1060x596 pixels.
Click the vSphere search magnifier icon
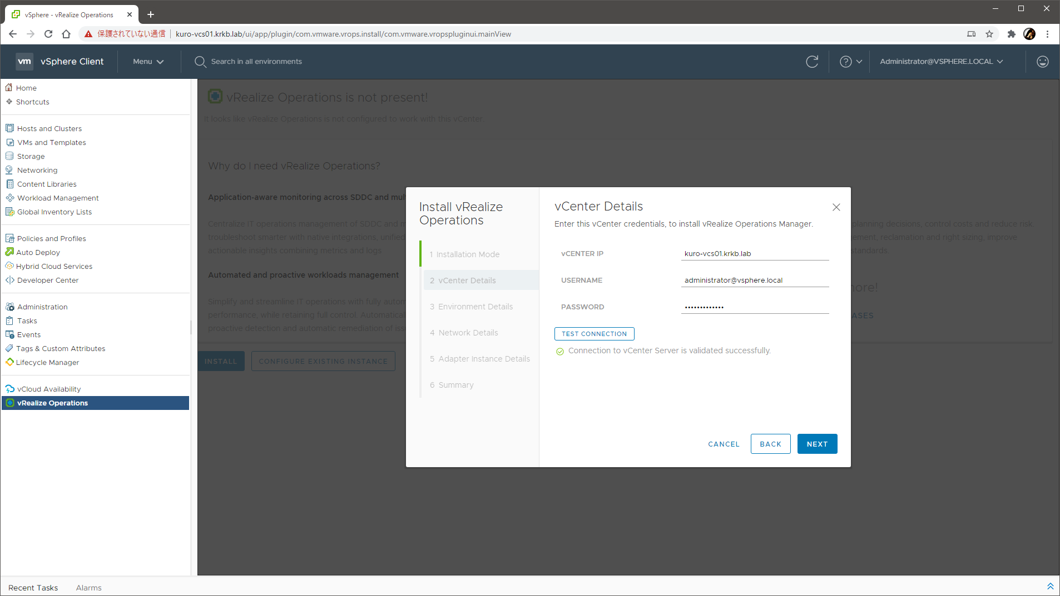pos(200,62)
